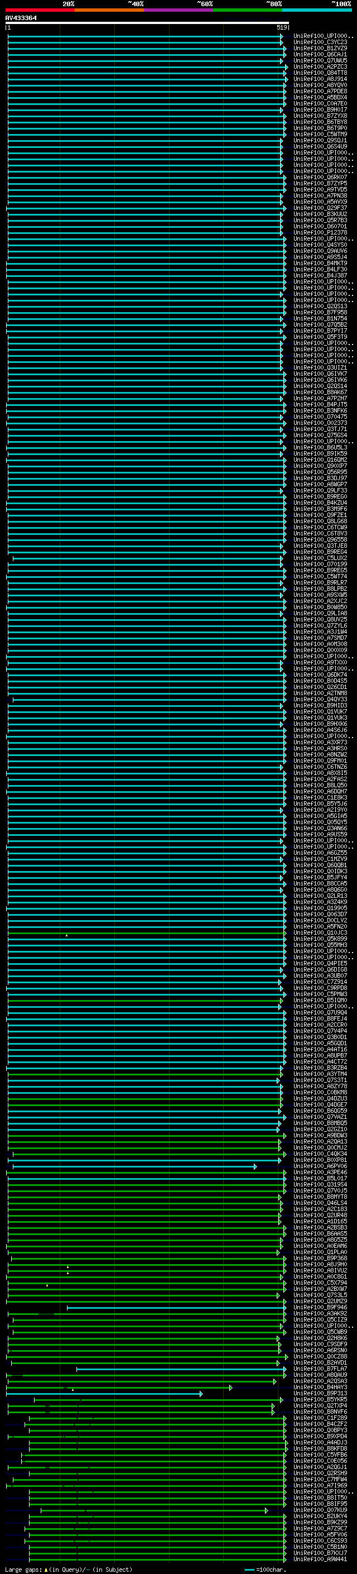This screenshot has width=357, height=1574.
Task: Click hit UniRef100_Q84TT8
Action: click(x=320, y=73)
